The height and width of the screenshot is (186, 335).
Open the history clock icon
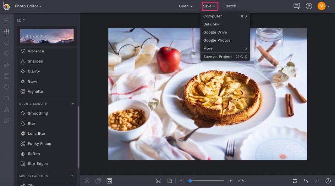click(328, 181)
